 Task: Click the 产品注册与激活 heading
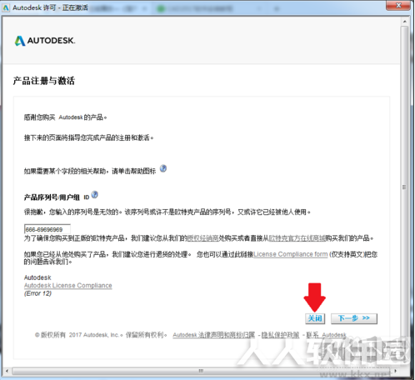(x=44, y=81)
